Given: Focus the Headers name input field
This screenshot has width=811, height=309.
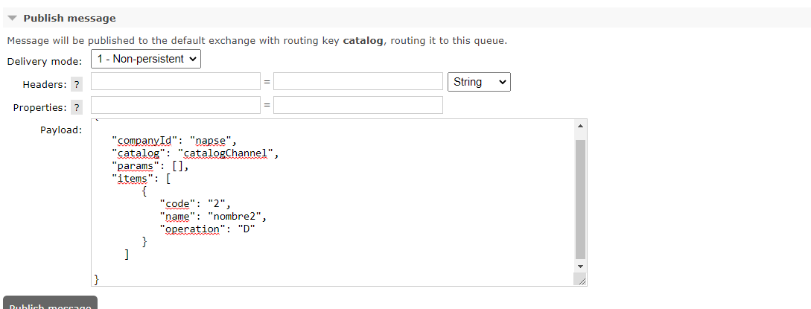Looking at the screenshot, I should 176,82.
